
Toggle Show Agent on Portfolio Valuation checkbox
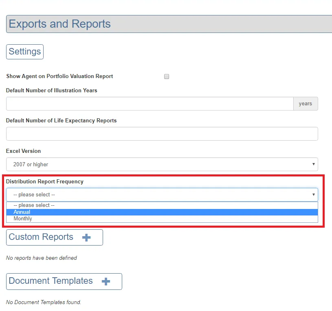coord(167,76)
